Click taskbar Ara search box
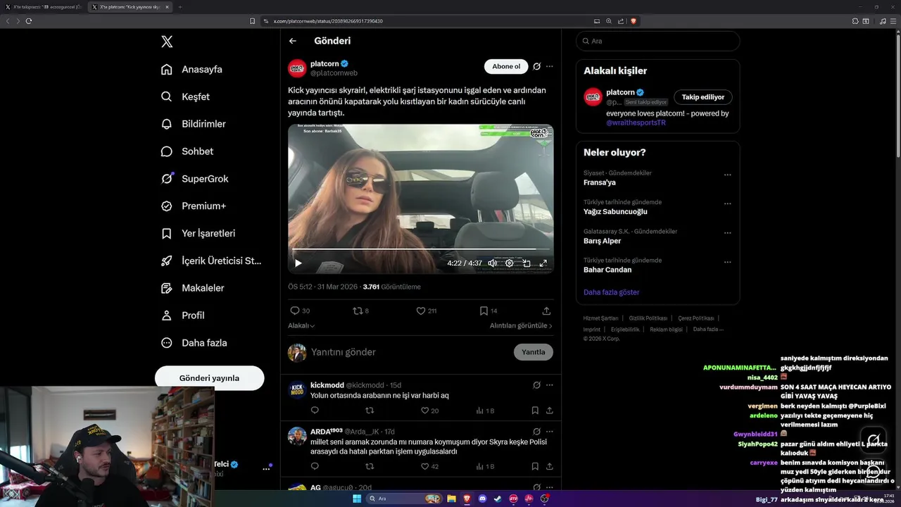 tap(405, 499)
